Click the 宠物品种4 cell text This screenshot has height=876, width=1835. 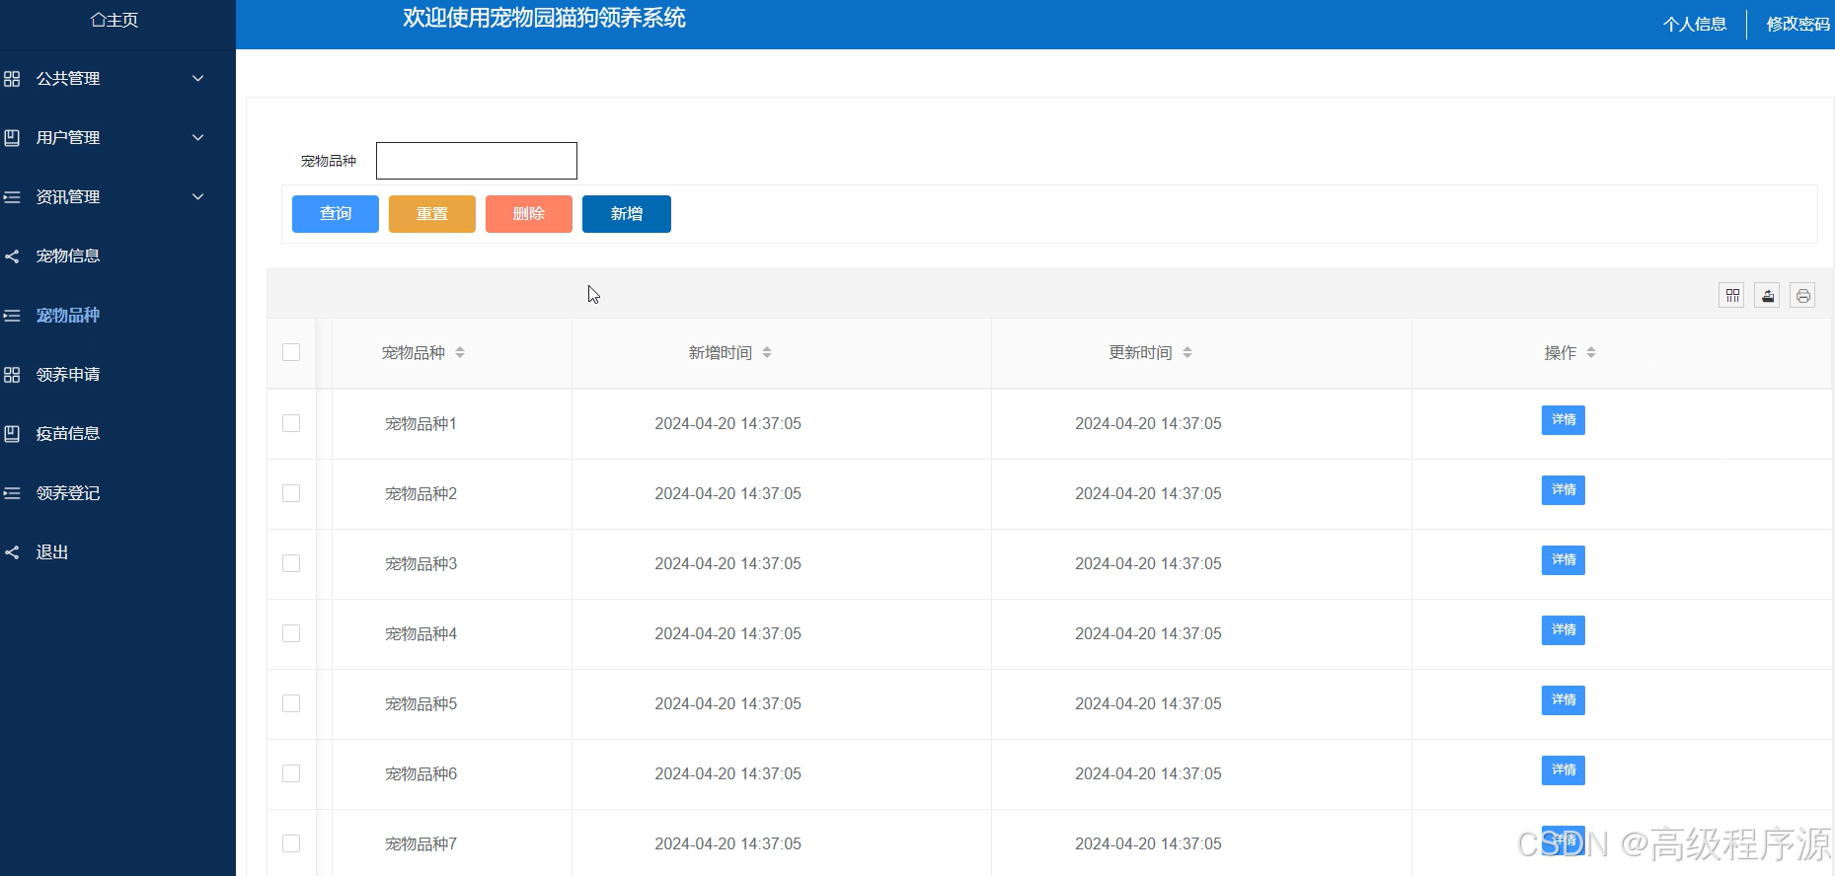(421, 634)
